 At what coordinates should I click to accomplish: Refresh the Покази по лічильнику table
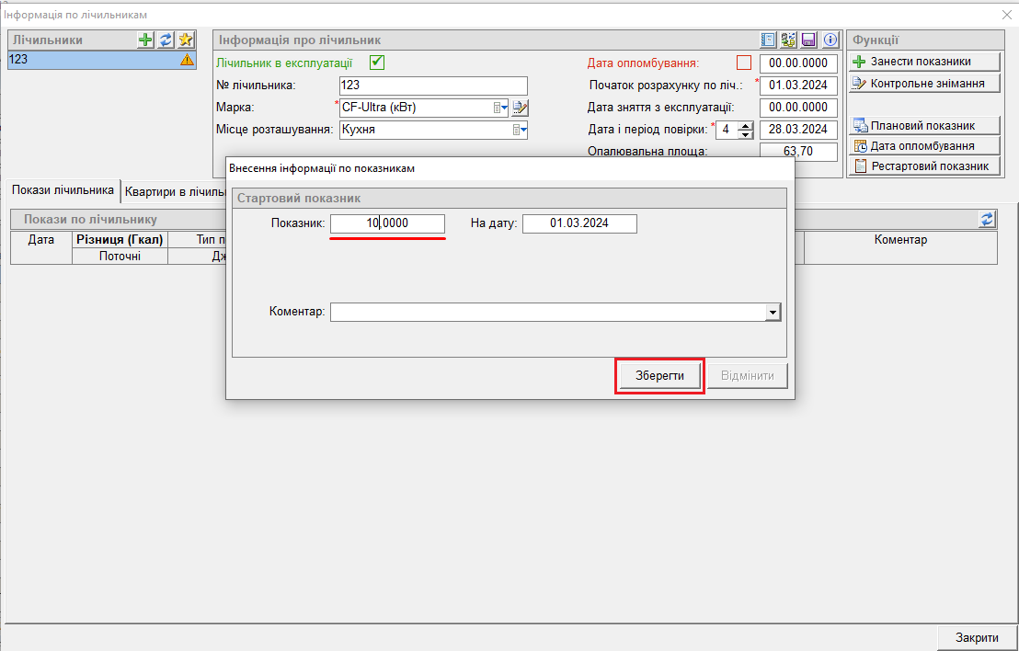[x=988, y=219]
